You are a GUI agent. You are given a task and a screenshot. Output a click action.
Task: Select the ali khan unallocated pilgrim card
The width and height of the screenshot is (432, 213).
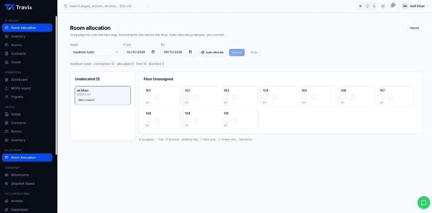tap(103, 95)
